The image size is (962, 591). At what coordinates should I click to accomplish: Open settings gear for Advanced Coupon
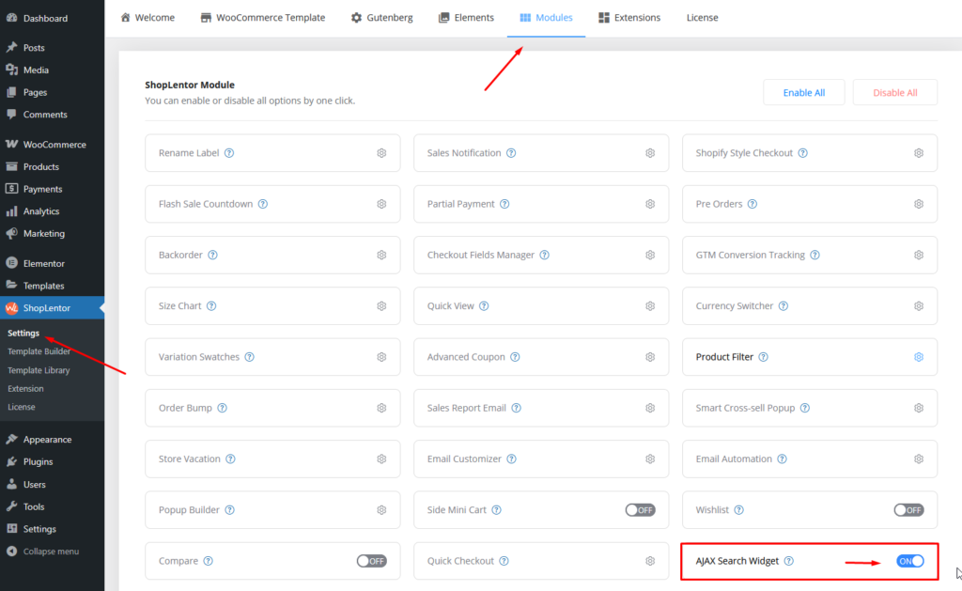650,356
